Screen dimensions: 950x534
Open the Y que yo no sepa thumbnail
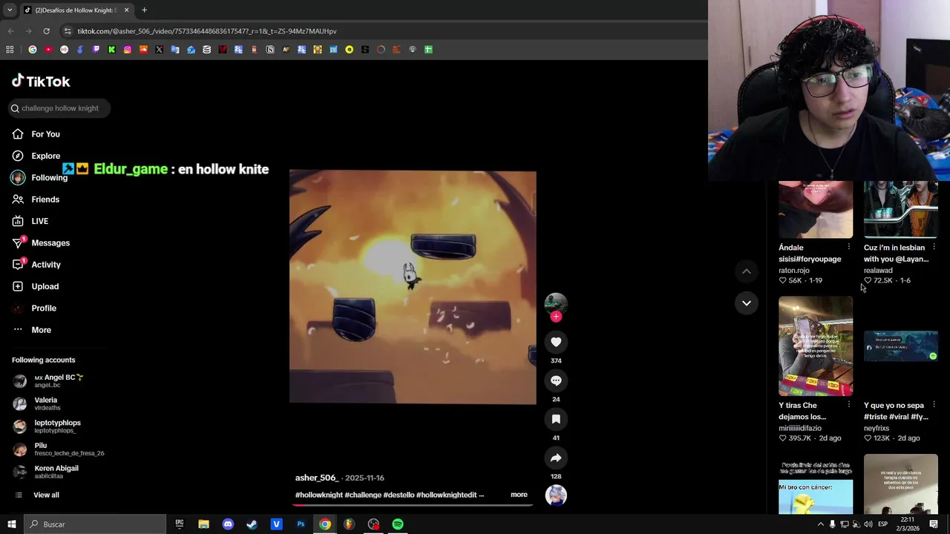coord(901,346)
